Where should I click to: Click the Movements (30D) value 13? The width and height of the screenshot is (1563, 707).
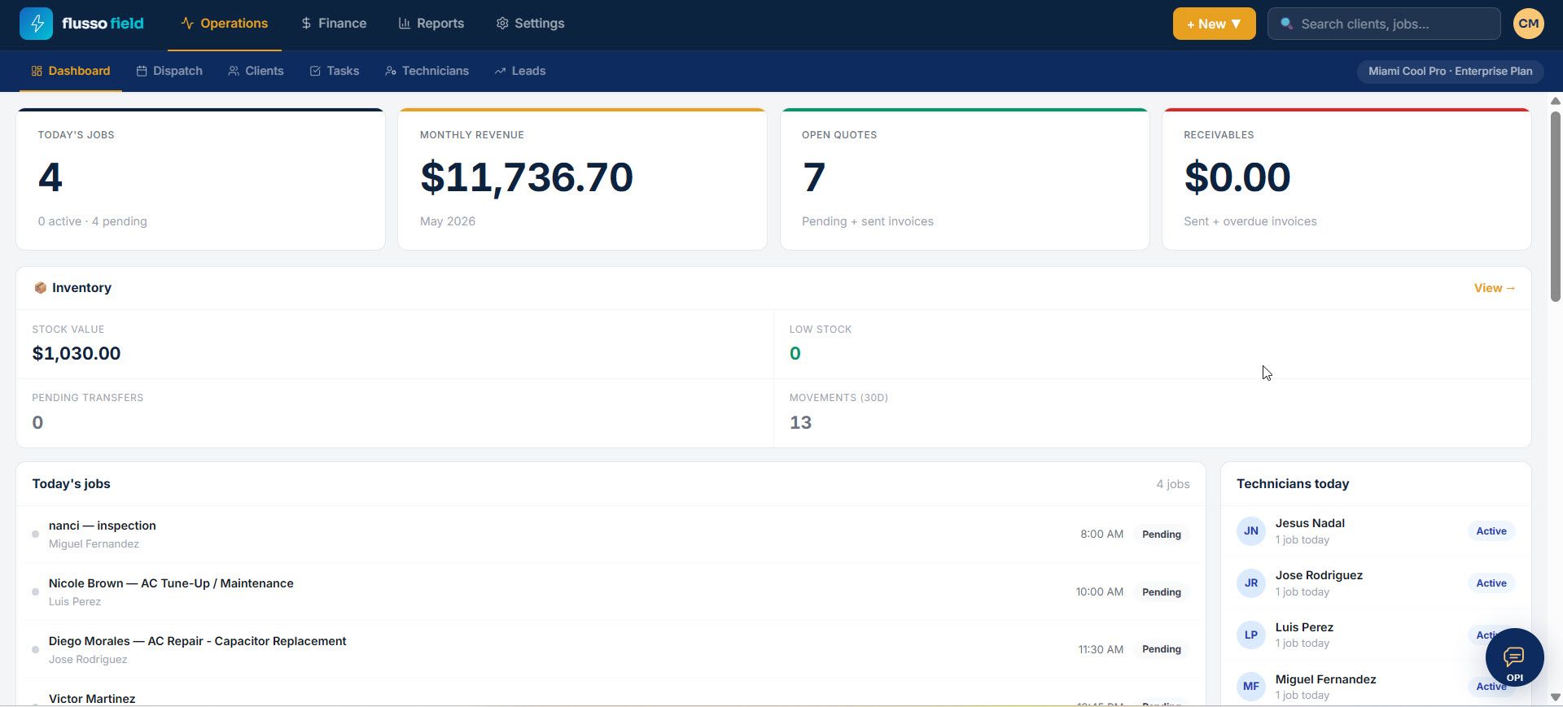800,422
